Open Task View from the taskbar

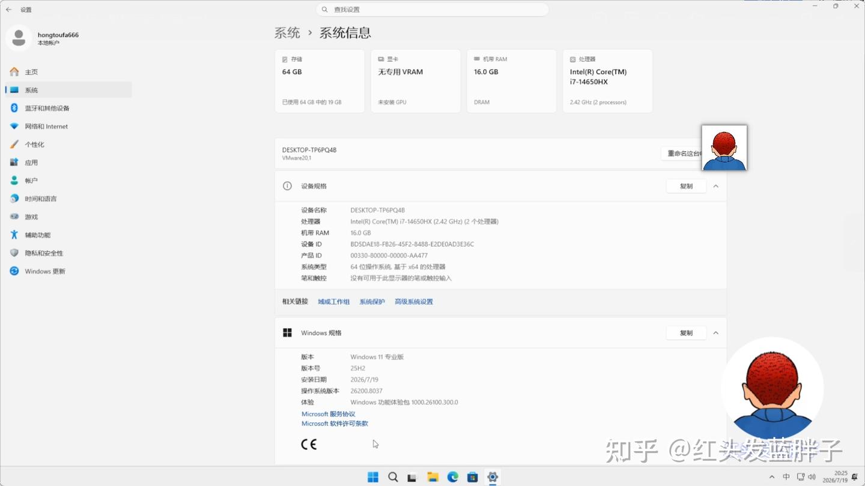point(412,477)
